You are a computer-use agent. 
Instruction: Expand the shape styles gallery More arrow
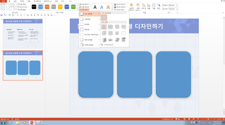77,9
